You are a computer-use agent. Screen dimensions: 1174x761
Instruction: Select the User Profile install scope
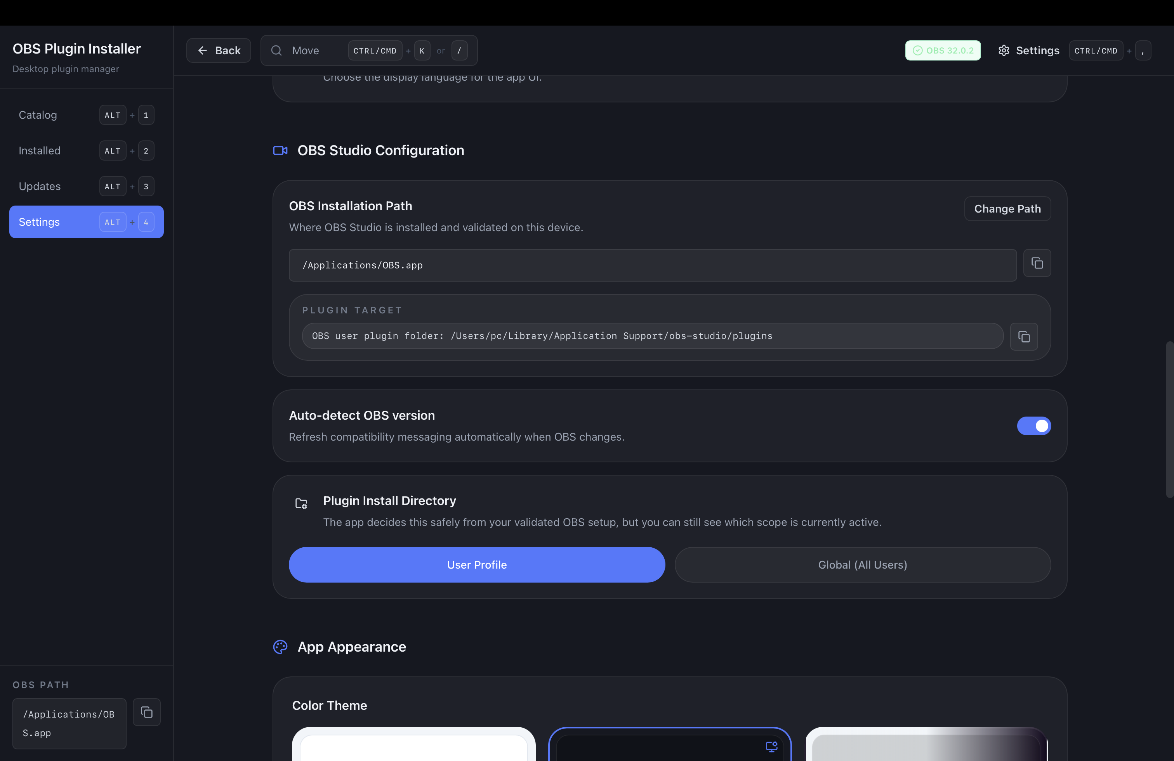(476, 565)
